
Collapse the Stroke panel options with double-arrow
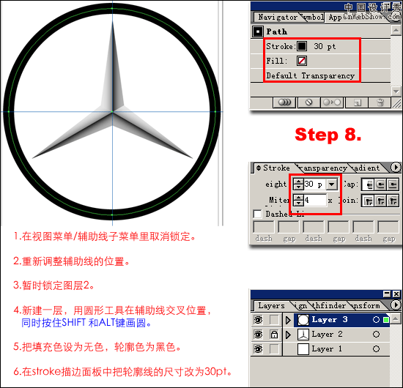pos(259,168)
